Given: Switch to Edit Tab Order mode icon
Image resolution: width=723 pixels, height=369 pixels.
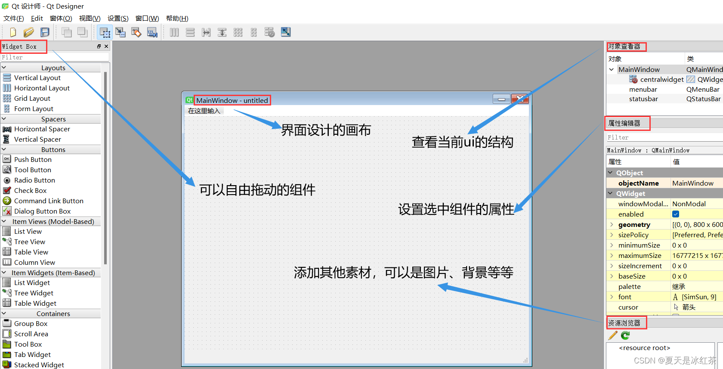Looking at the screenshot, I should (x=152, y=32).
